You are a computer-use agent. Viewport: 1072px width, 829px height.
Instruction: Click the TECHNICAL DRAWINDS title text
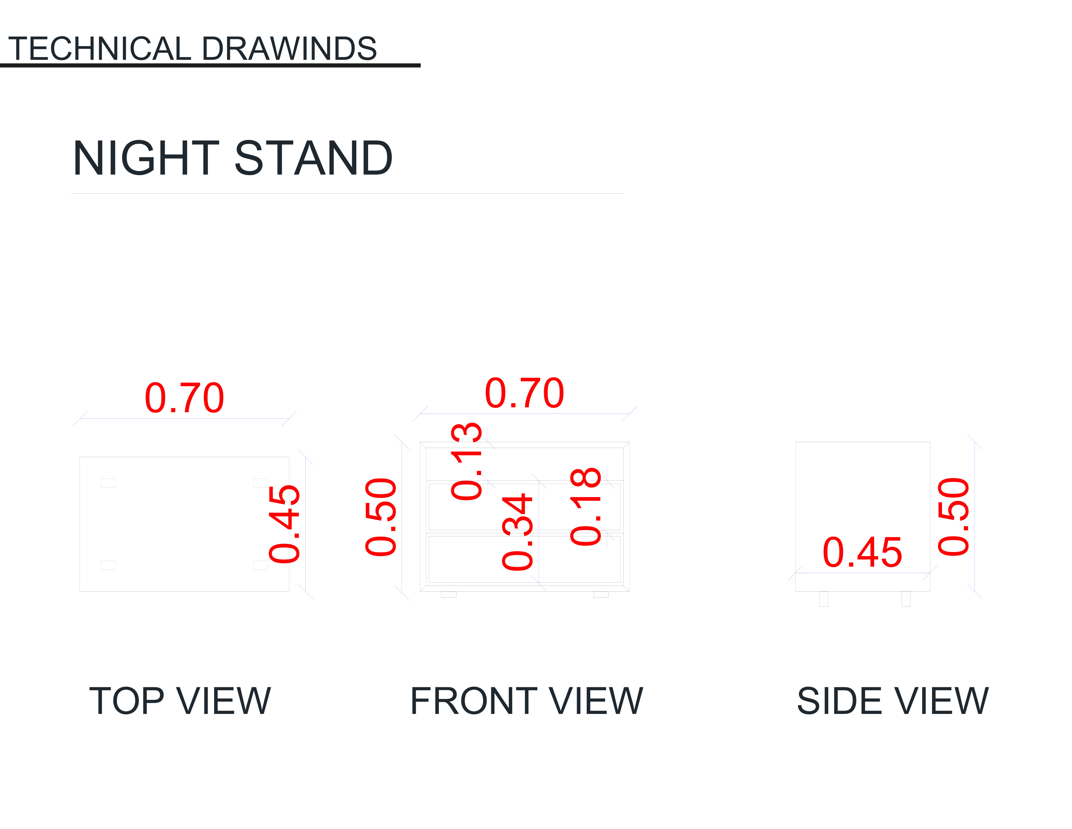(192, 49)
